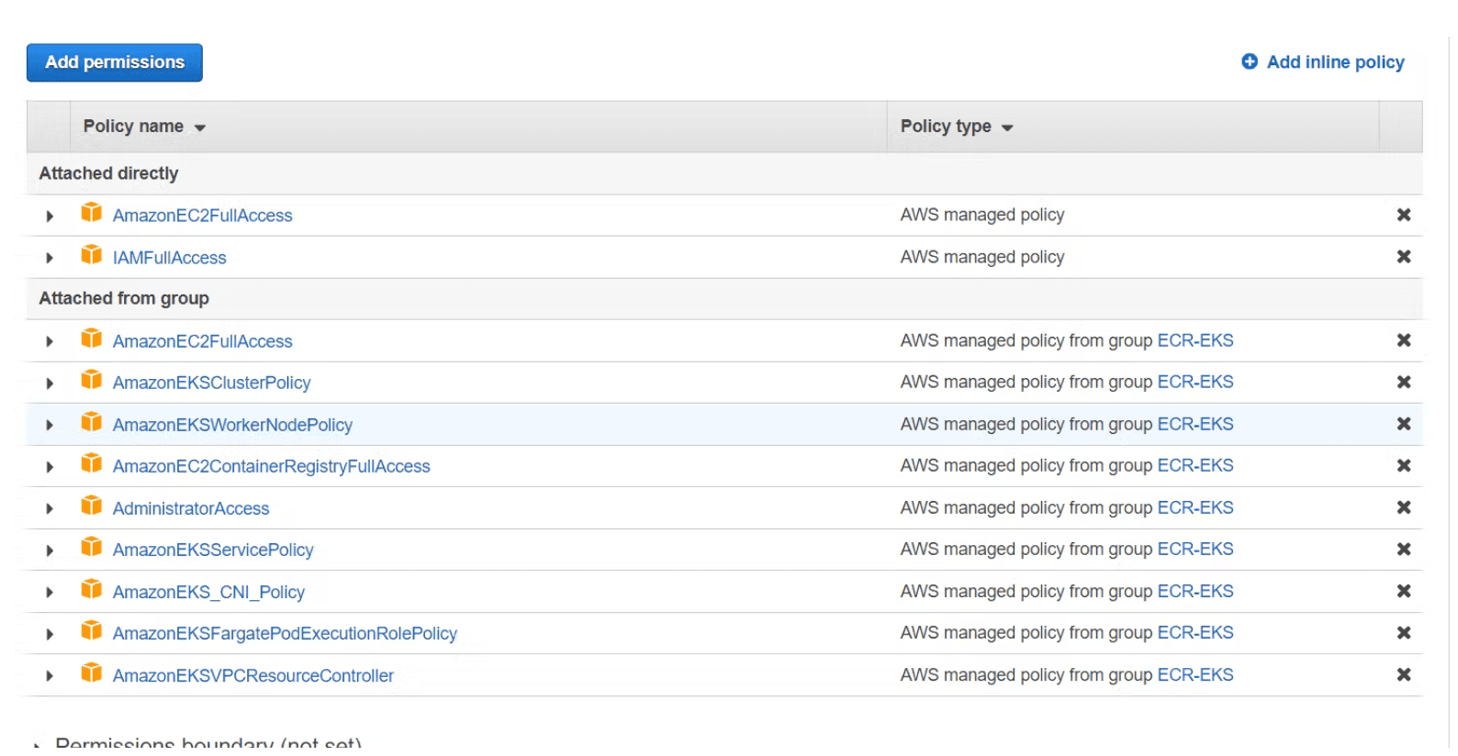The height and width of the screenshot is (756, 1458).
Task: Click the orange box icon beside IAMFullAccess
Action: click(91, 254)
